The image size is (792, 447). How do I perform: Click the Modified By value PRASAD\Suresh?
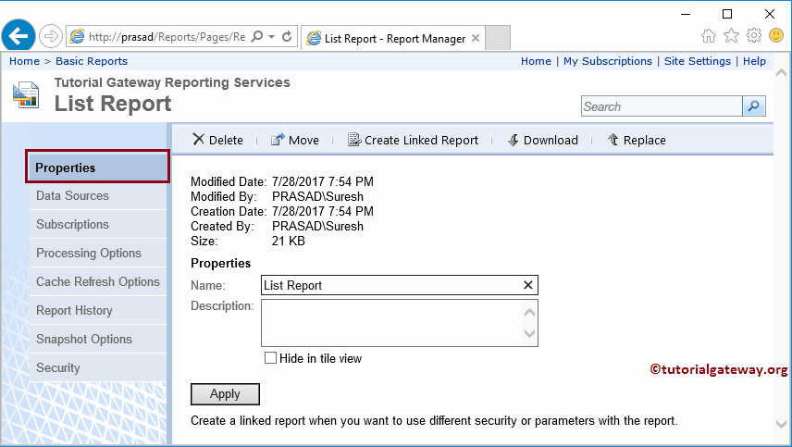[x=317, y=196]
